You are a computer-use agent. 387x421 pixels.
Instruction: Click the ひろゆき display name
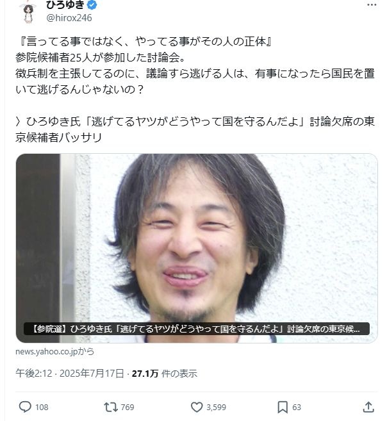(x=65, y=4)
